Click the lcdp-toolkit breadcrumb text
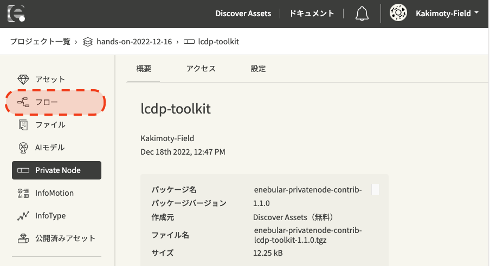This screenshot has width=490, height=266. pos(218,42)
